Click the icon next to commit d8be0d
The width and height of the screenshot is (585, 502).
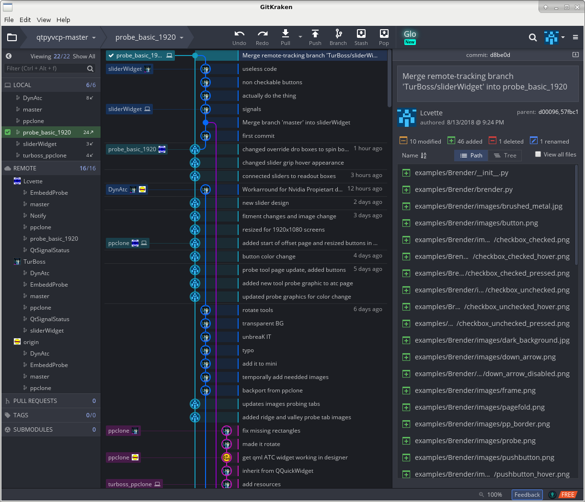tap(575, 55)
